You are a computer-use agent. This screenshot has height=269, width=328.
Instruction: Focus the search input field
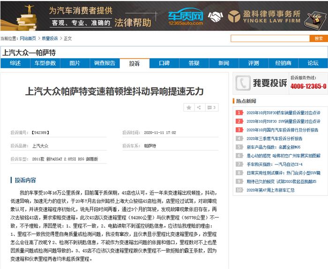coord(270,38)
